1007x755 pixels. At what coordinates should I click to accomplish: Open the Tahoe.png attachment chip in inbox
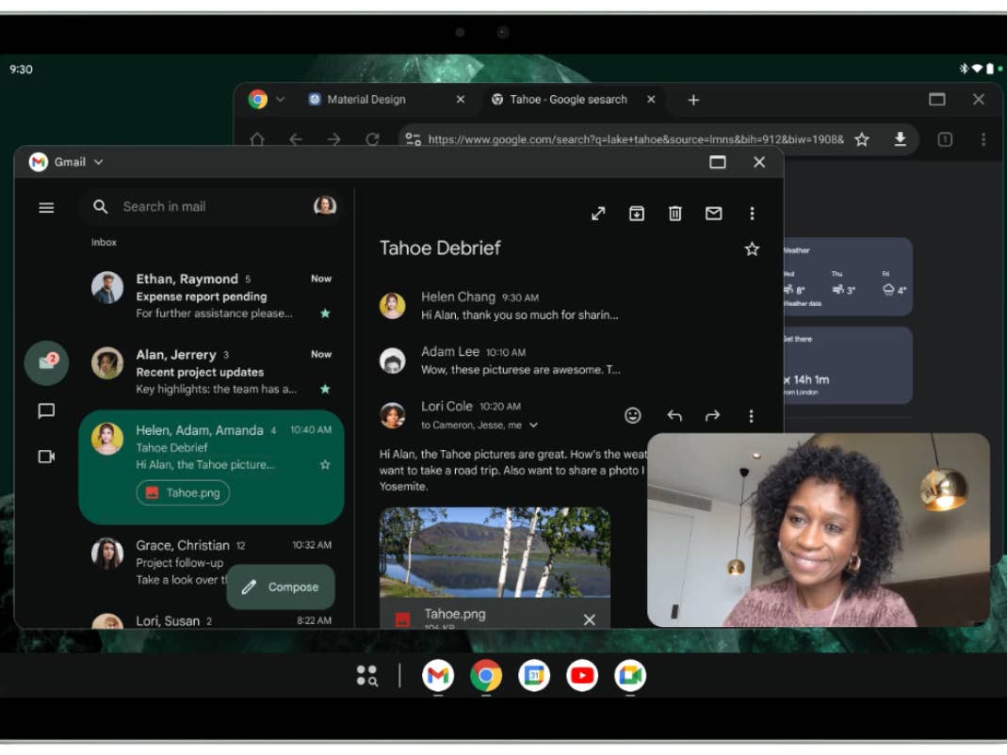click(x=183, y=492)
